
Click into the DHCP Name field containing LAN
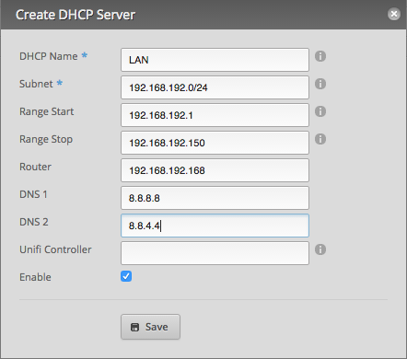(215, 60)
